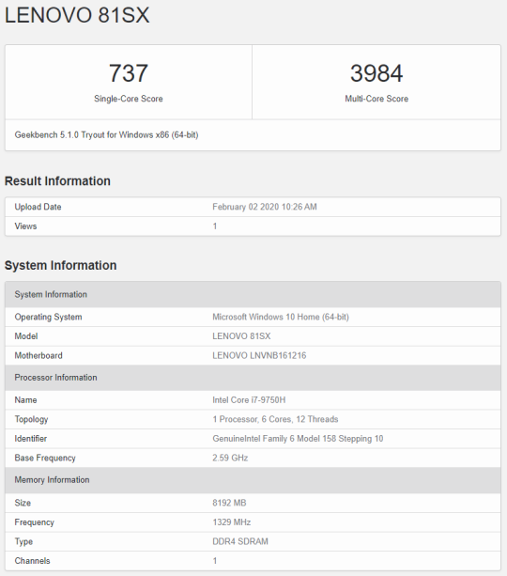Select the Single-Core Score value 737
The image size is (507, 576).
pos(129,73)
